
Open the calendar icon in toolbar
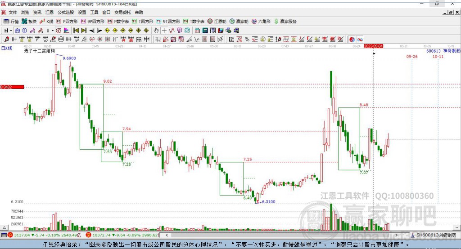197,31
